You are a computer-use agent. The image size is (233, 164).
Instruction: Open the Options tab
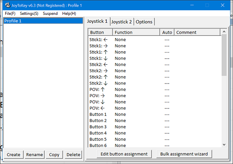click(x=144, y=22)
